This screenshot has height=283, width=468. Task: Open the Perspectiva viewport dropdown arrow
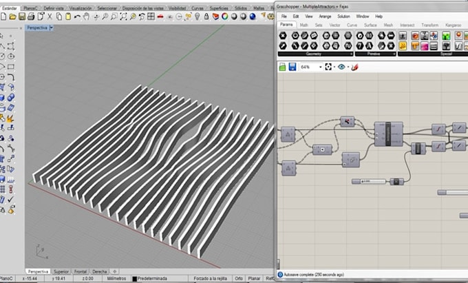click(x=52, y=28)
